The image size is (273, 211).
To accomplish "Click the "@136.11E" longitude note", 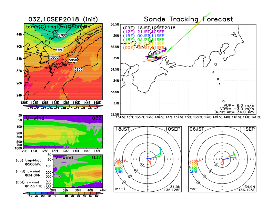I will coord(33,186).
